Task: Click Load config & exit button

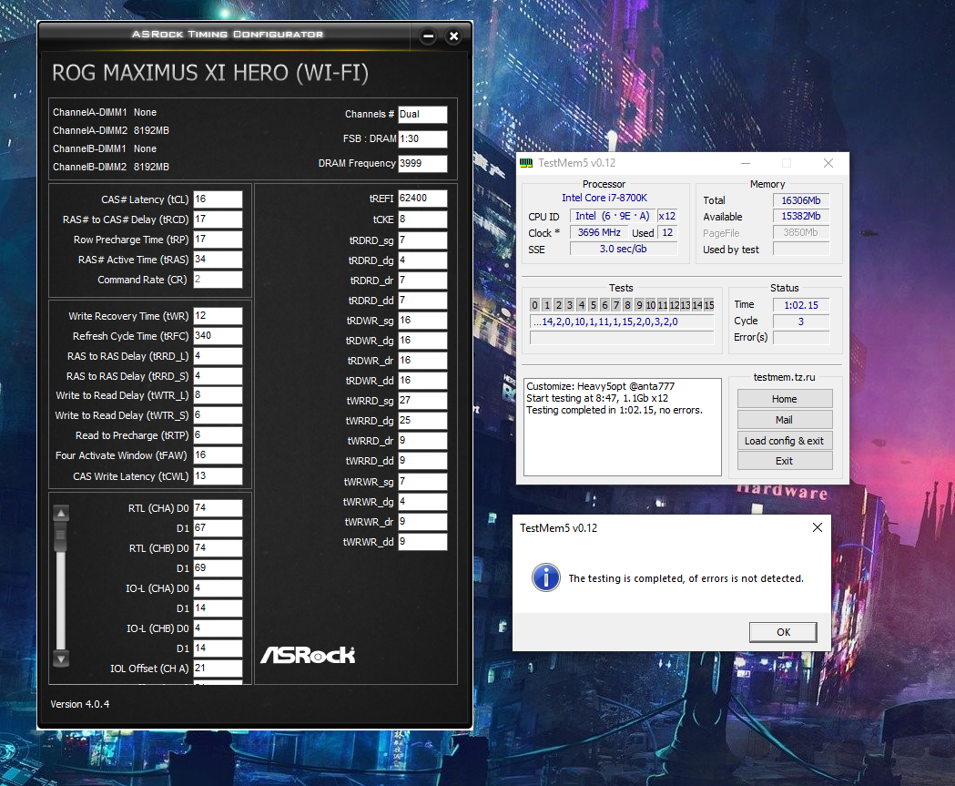Action: [785, 441]
